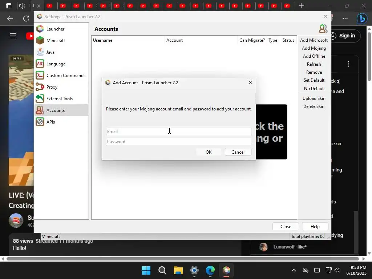Viewport: 372px width, 279px height.
Task: Close the Settings window via Close button
Action: 286,227
